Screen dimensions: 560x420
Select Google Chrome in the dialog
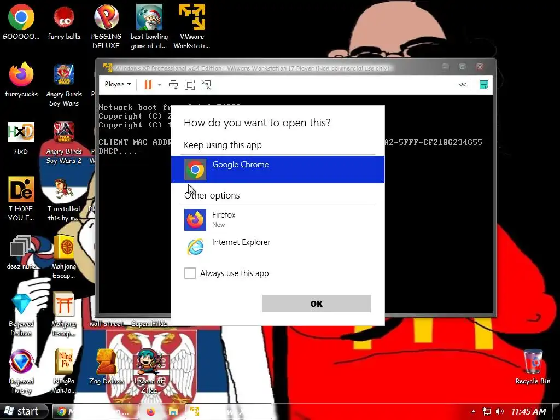[x=277, y=170]
